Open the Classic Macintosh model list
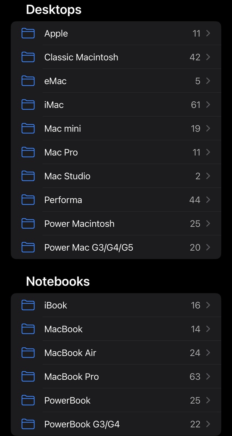232x436 pixels. 116,57
